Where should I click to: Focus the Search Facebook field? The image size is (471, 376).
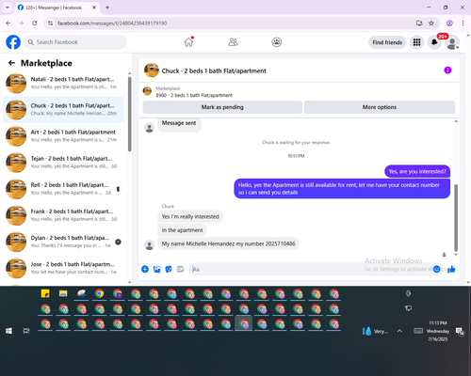pyautogui.click(x=75, y=42)
